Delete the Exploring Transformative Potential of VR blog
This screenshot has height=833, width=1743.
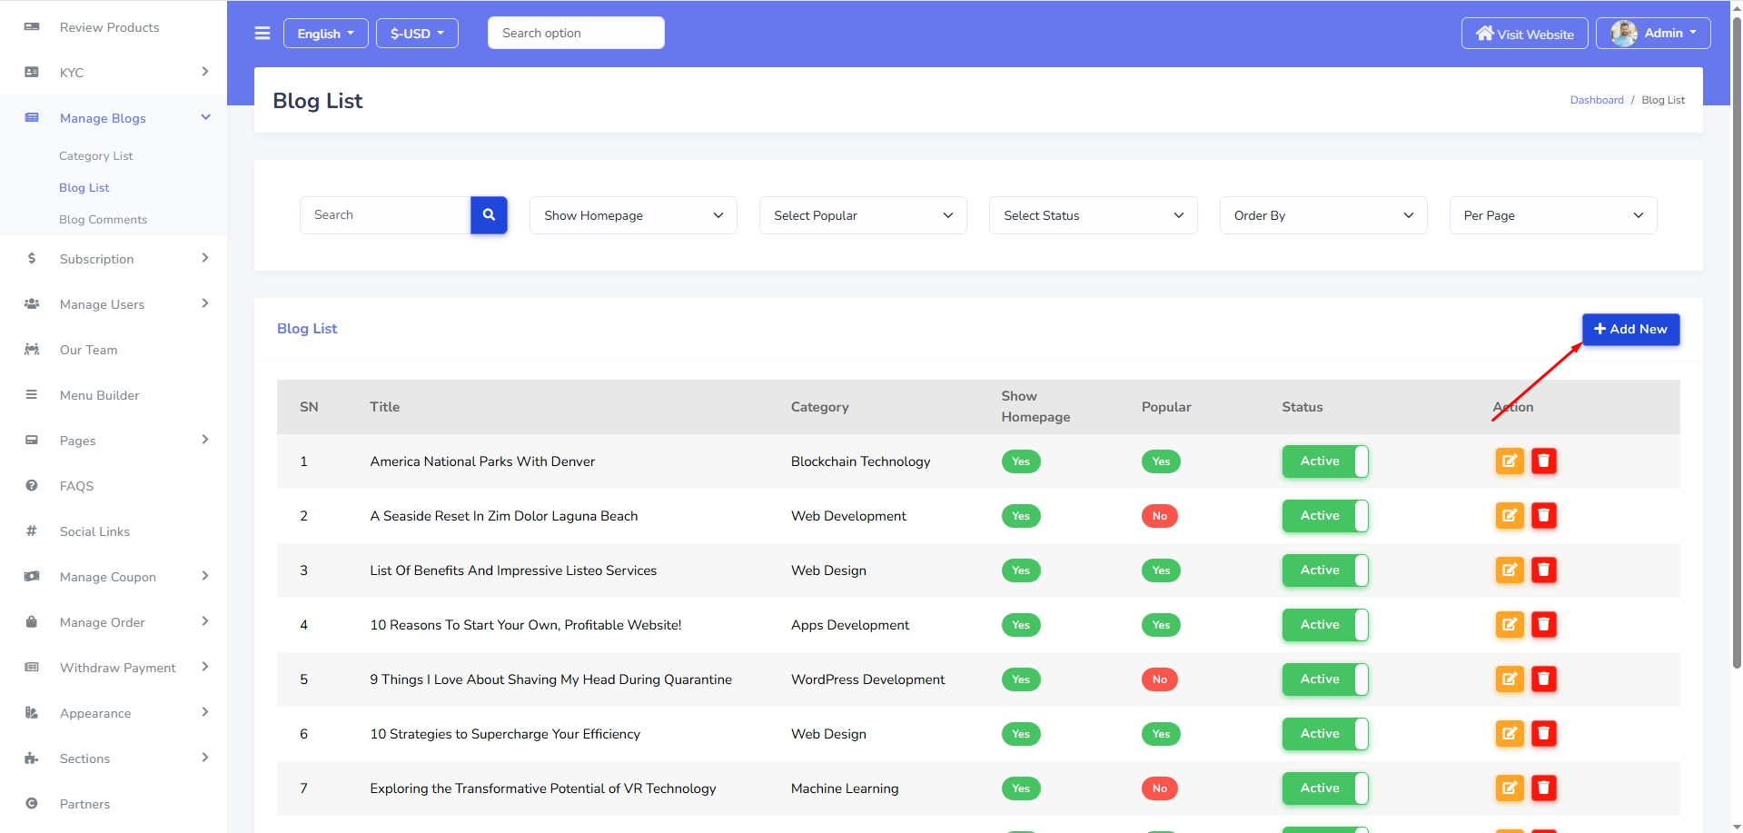pos(1544,788)
